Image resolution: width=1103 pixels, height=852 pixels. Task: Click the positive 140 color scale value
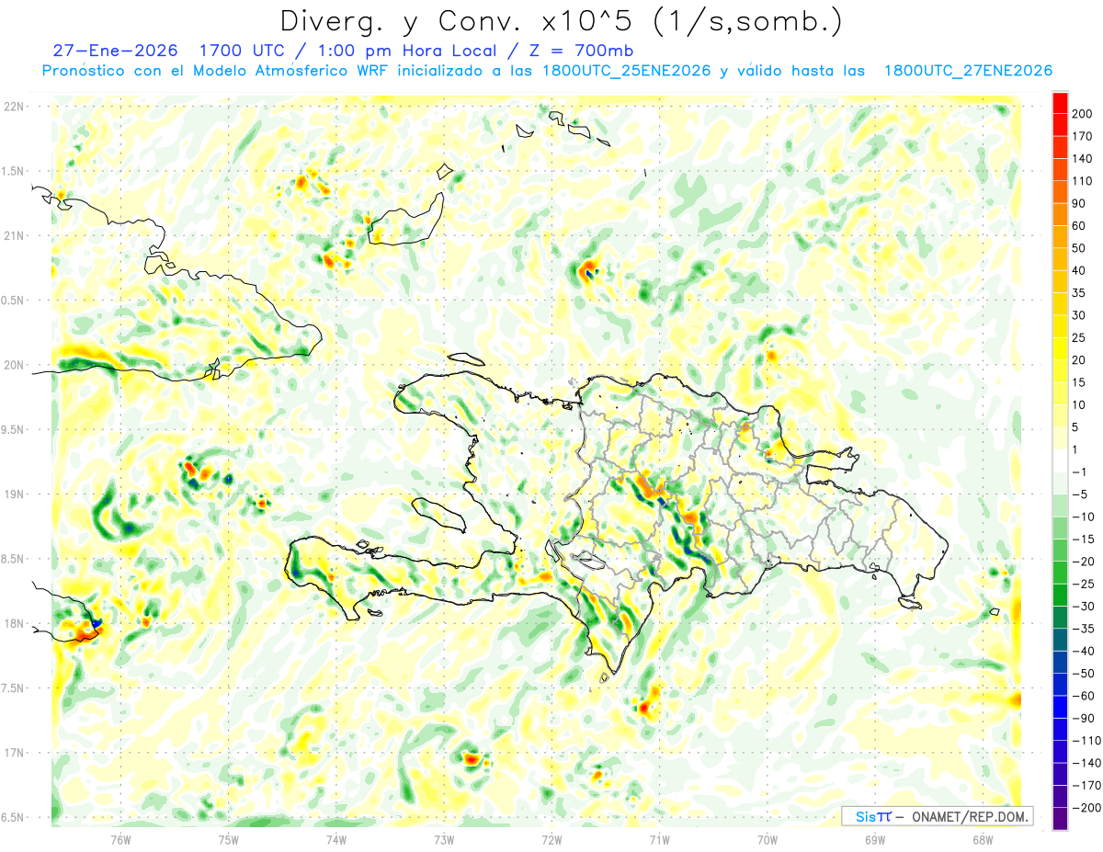[1082, 159]
